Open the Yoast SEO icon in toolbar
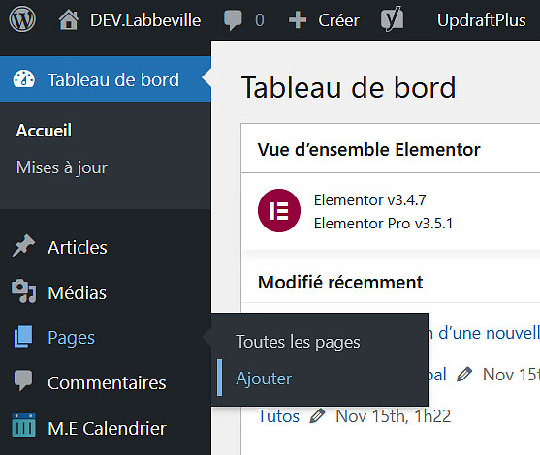 point(393,19)
